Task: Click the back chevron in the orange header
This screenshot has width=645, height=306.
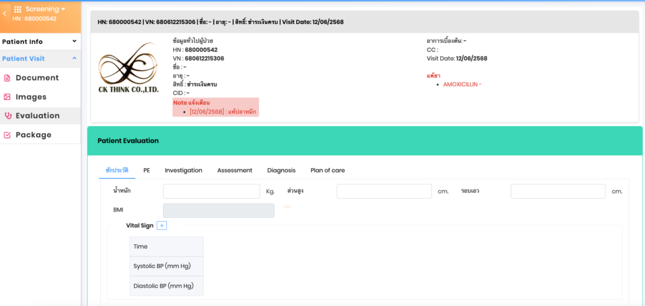Action: tap(5, 13)
